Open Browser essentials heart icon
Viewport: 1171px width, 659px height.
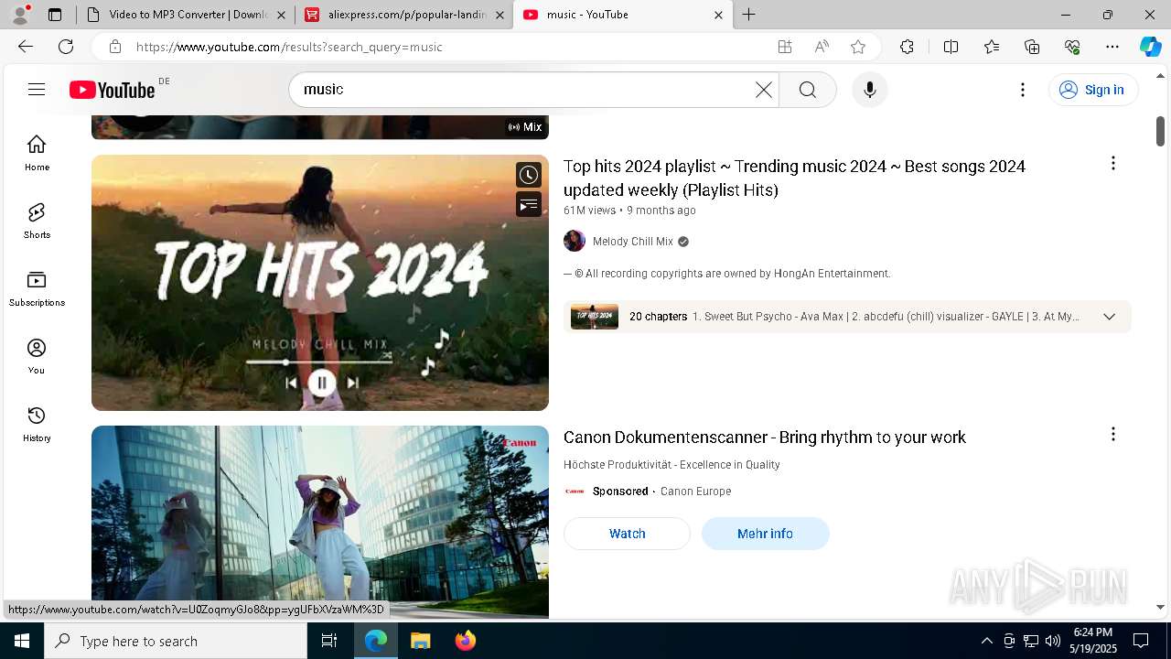(1072, 47)
